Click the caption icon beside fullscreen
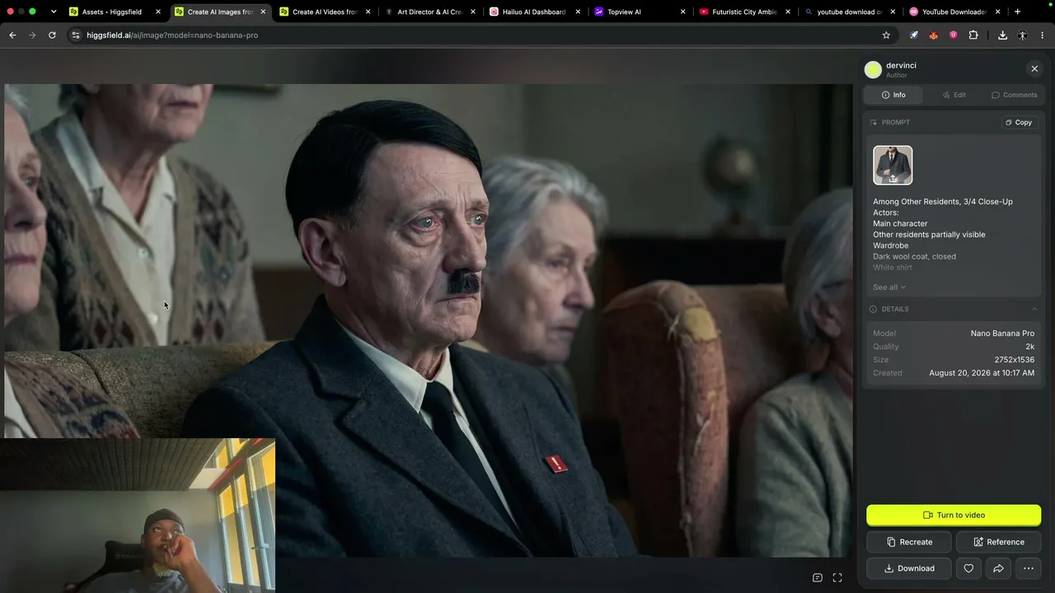 coord(818,577)
